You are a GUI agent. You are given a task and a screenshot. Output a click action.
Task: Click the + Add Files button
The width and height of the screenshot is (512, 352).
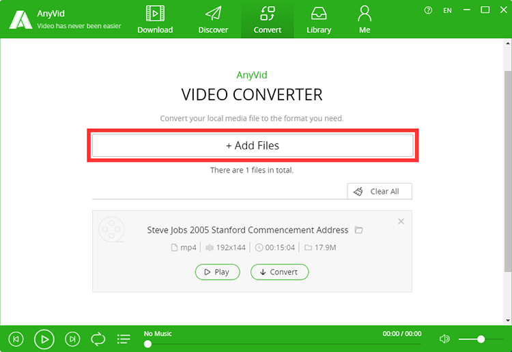point(253,145)
